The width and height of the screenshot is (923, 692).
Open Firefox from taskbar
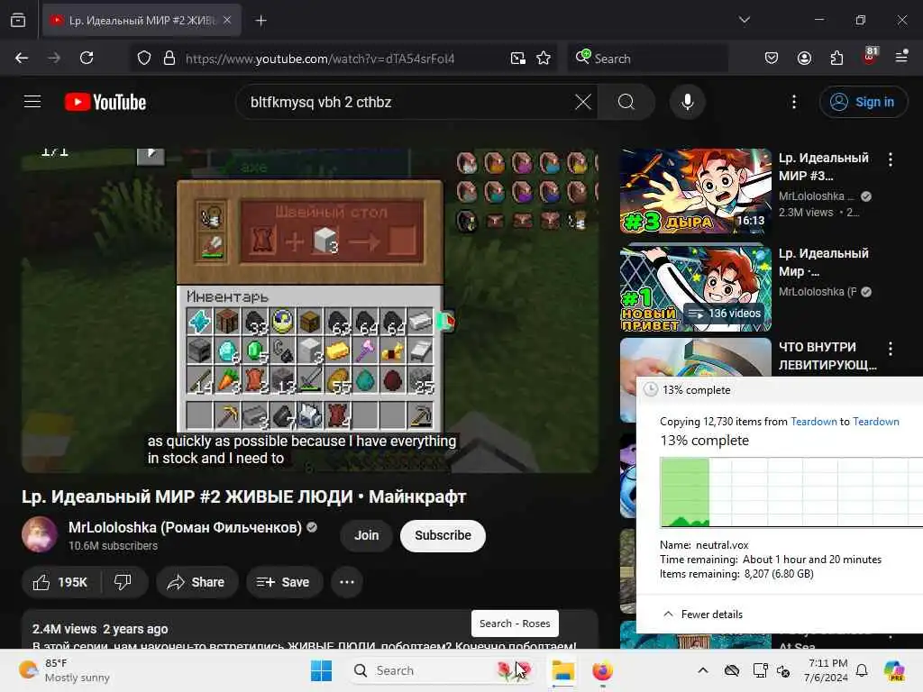tap(602, 670)
